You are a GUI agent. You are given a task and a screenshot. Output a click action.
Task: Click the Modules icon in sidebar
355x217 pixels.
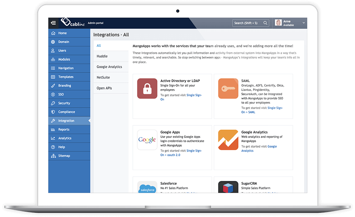(x=53, y=59)
